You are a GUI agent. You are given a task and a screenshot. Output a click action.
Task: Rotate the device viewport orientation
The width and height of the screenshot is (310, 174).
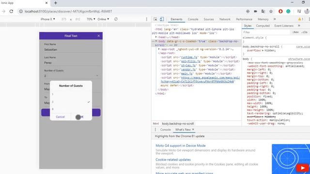116,19
